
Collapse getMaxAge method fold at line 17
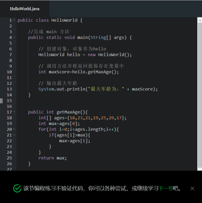(x=14, y=112)
